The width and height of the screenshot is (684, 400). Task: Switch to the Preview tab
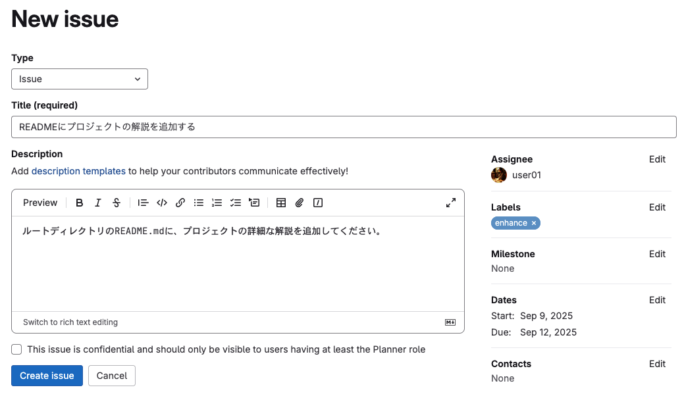point(40,203)
